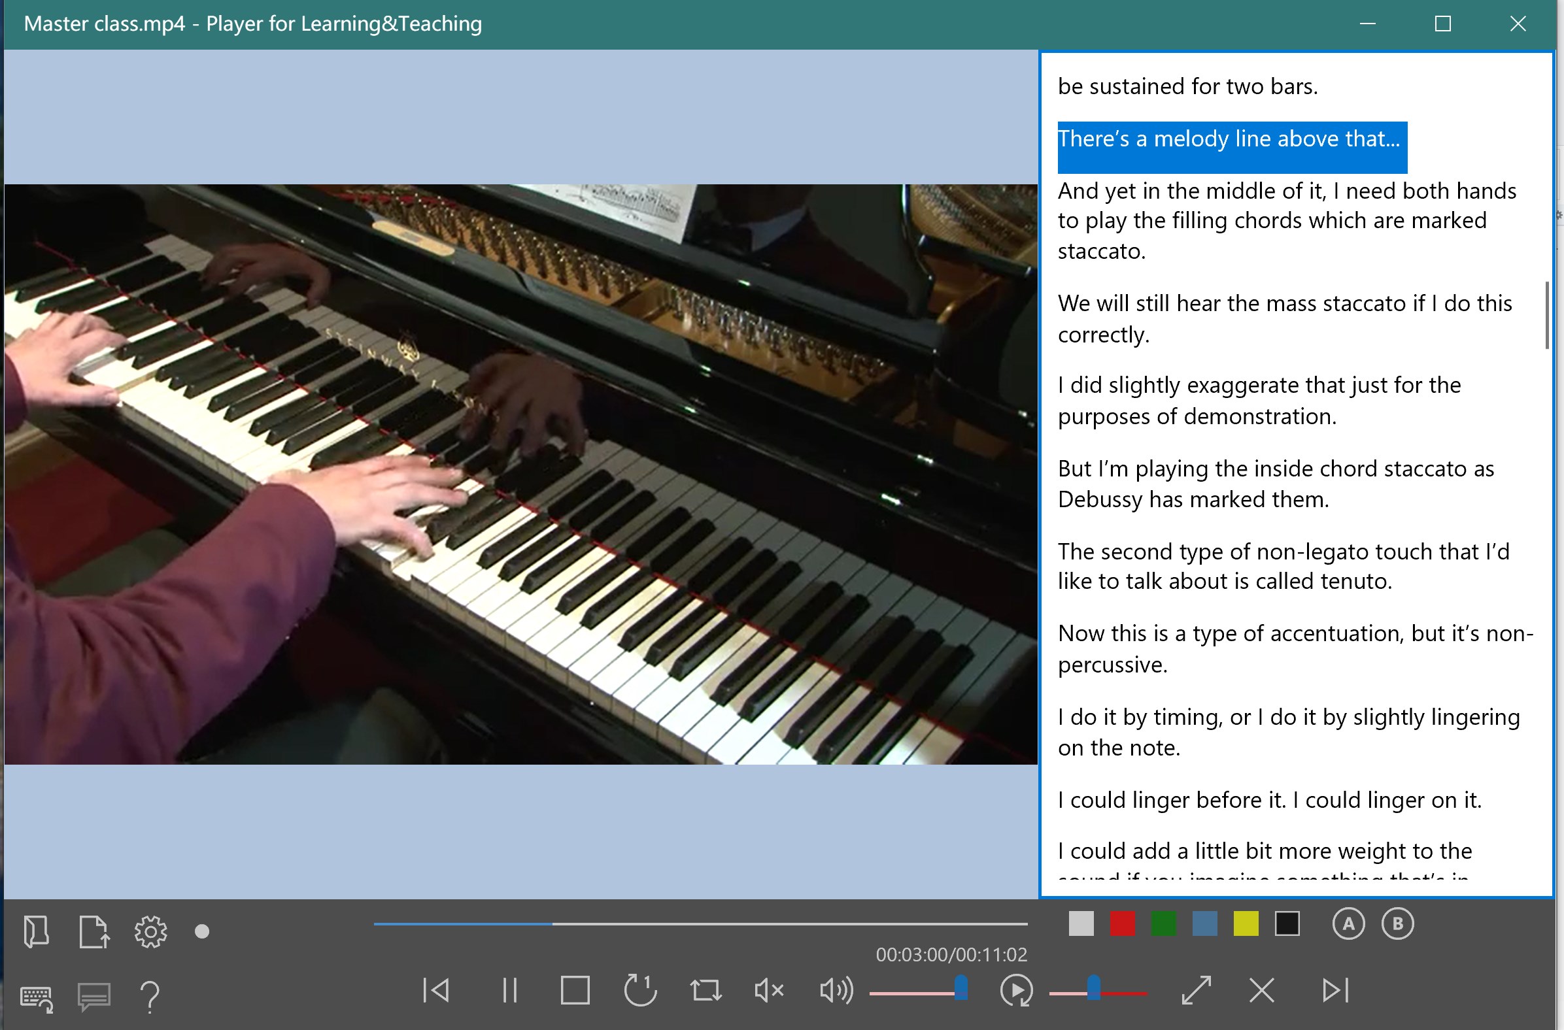
Task: Choose the yellow color swatch
Action: pos(1246,923)
